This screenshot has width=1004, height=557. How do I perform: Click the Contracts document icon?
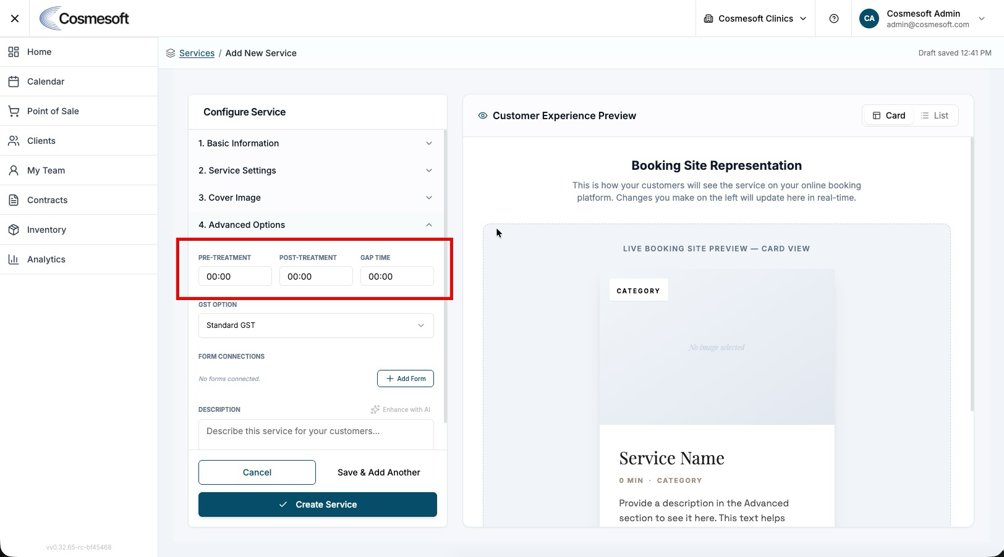point(14,200)
